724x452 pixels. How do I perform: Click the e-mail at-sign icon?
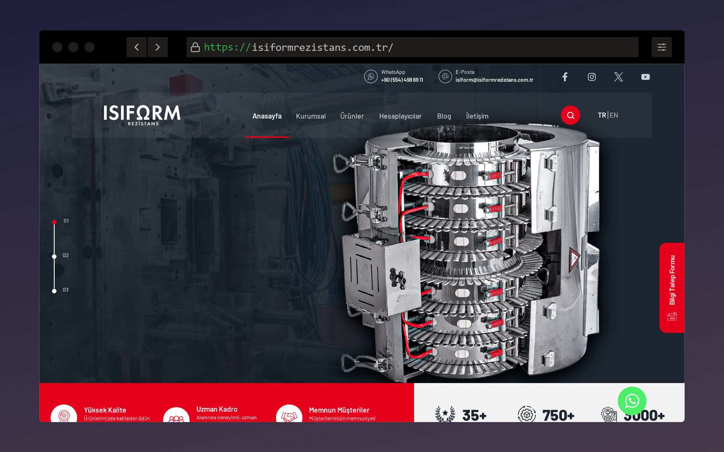click(445, 76)
